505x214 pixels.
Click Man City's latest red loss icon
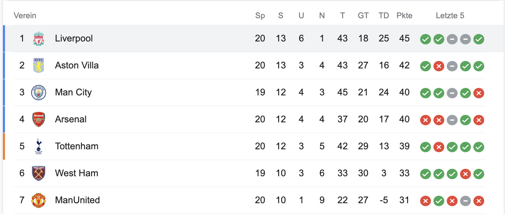(x=479, y=93)
